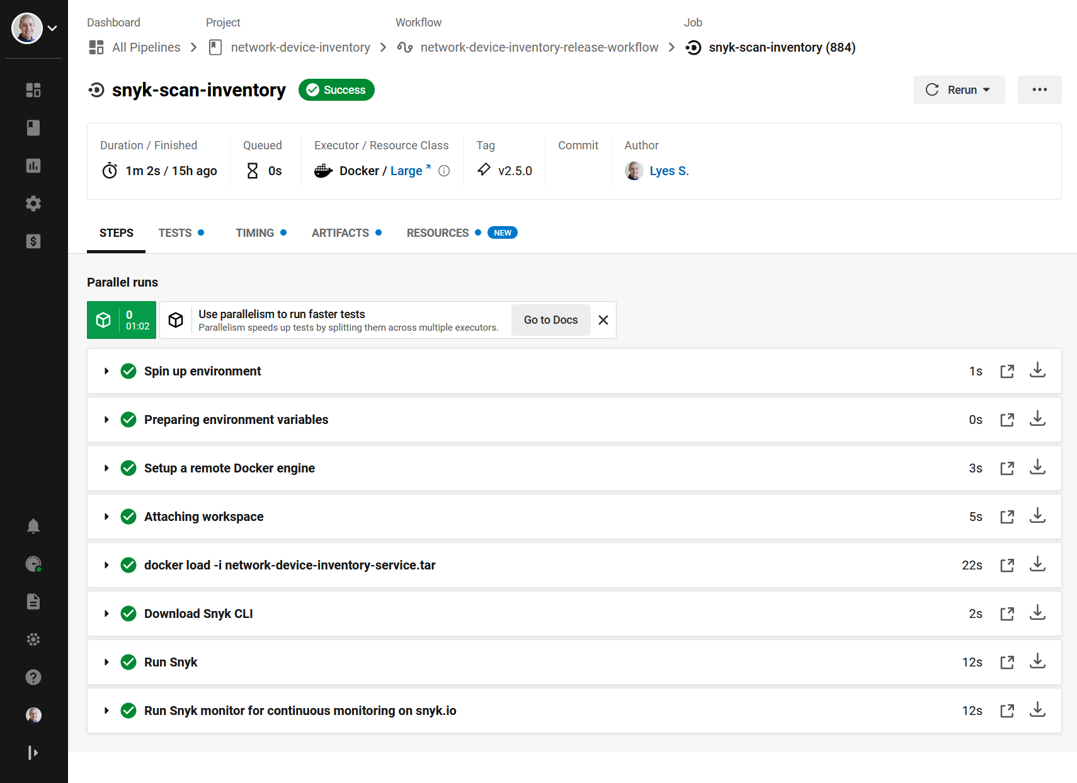Open Run Snyk step output in new tab

(1007, 662)
